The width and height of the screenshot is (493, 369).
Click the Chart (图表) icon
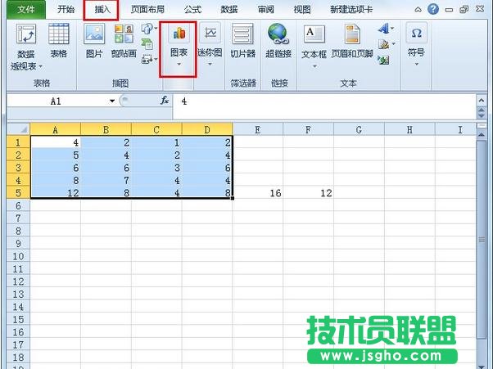click(179, 33)
